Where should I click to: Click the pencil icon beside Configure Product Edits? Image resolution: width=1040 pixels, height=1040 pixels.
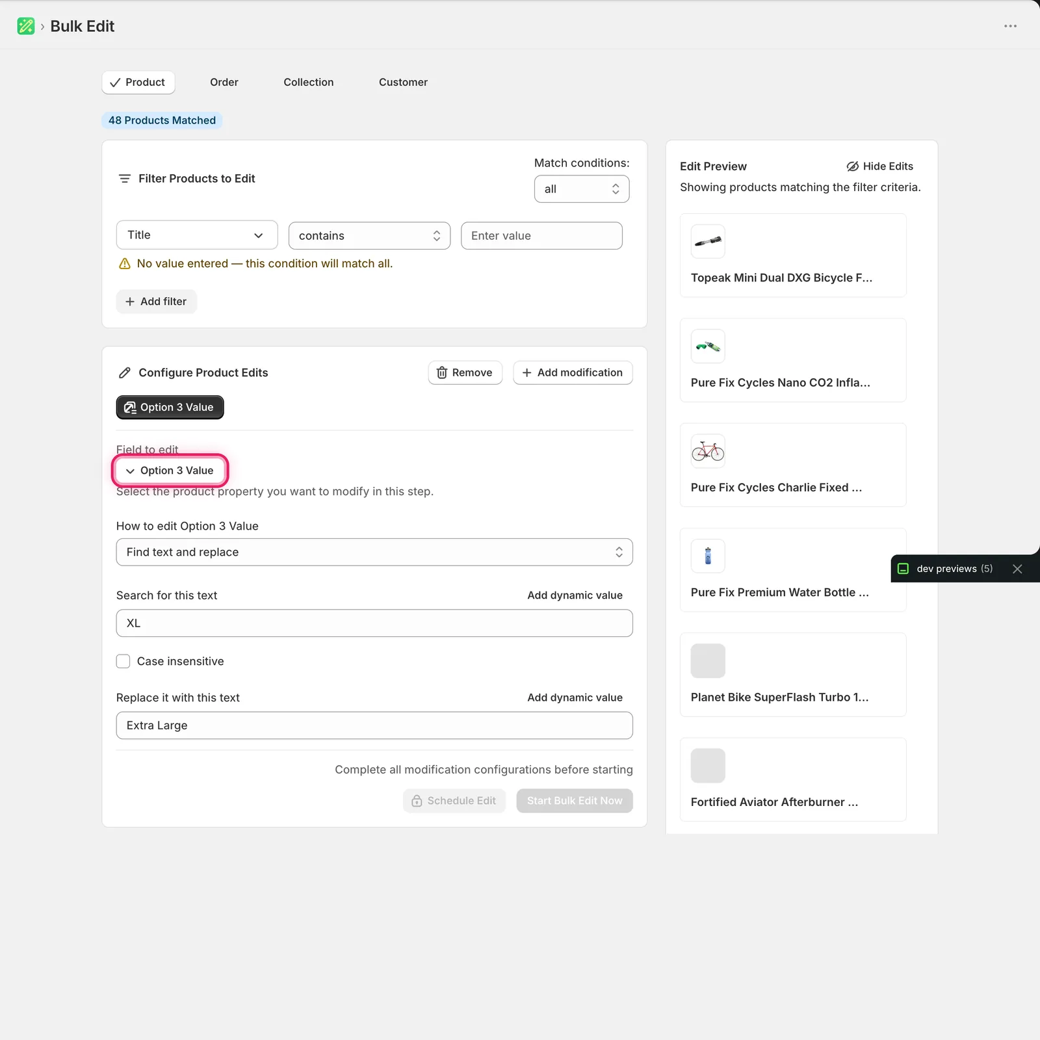coord(125,372)
